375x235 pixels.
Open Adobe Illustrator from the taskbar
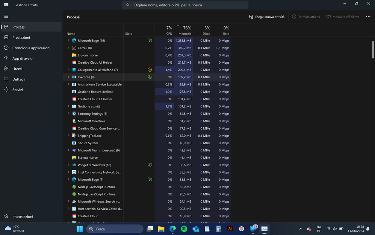point(230,229)
